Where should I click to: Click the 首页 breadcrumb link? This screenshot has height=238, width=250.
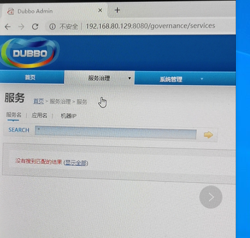pos(38,101)
